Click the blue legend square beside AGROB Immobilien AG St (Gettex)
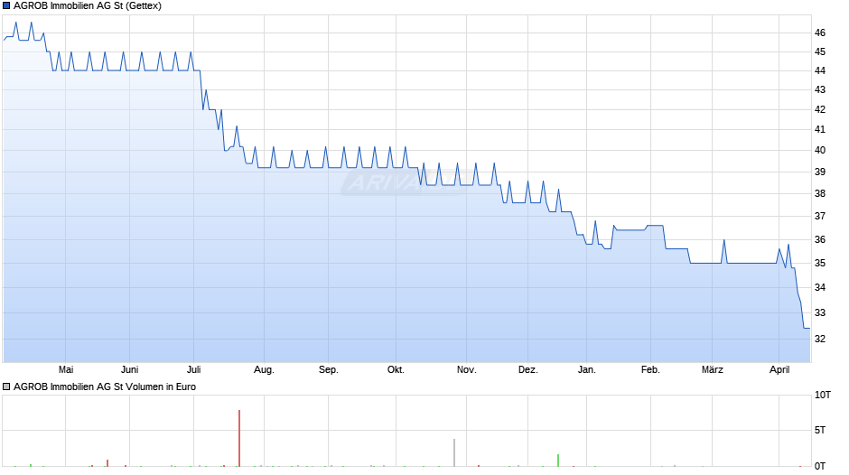Image resolution: width=849 pixels, height=475 pixels. click(6, 6)
